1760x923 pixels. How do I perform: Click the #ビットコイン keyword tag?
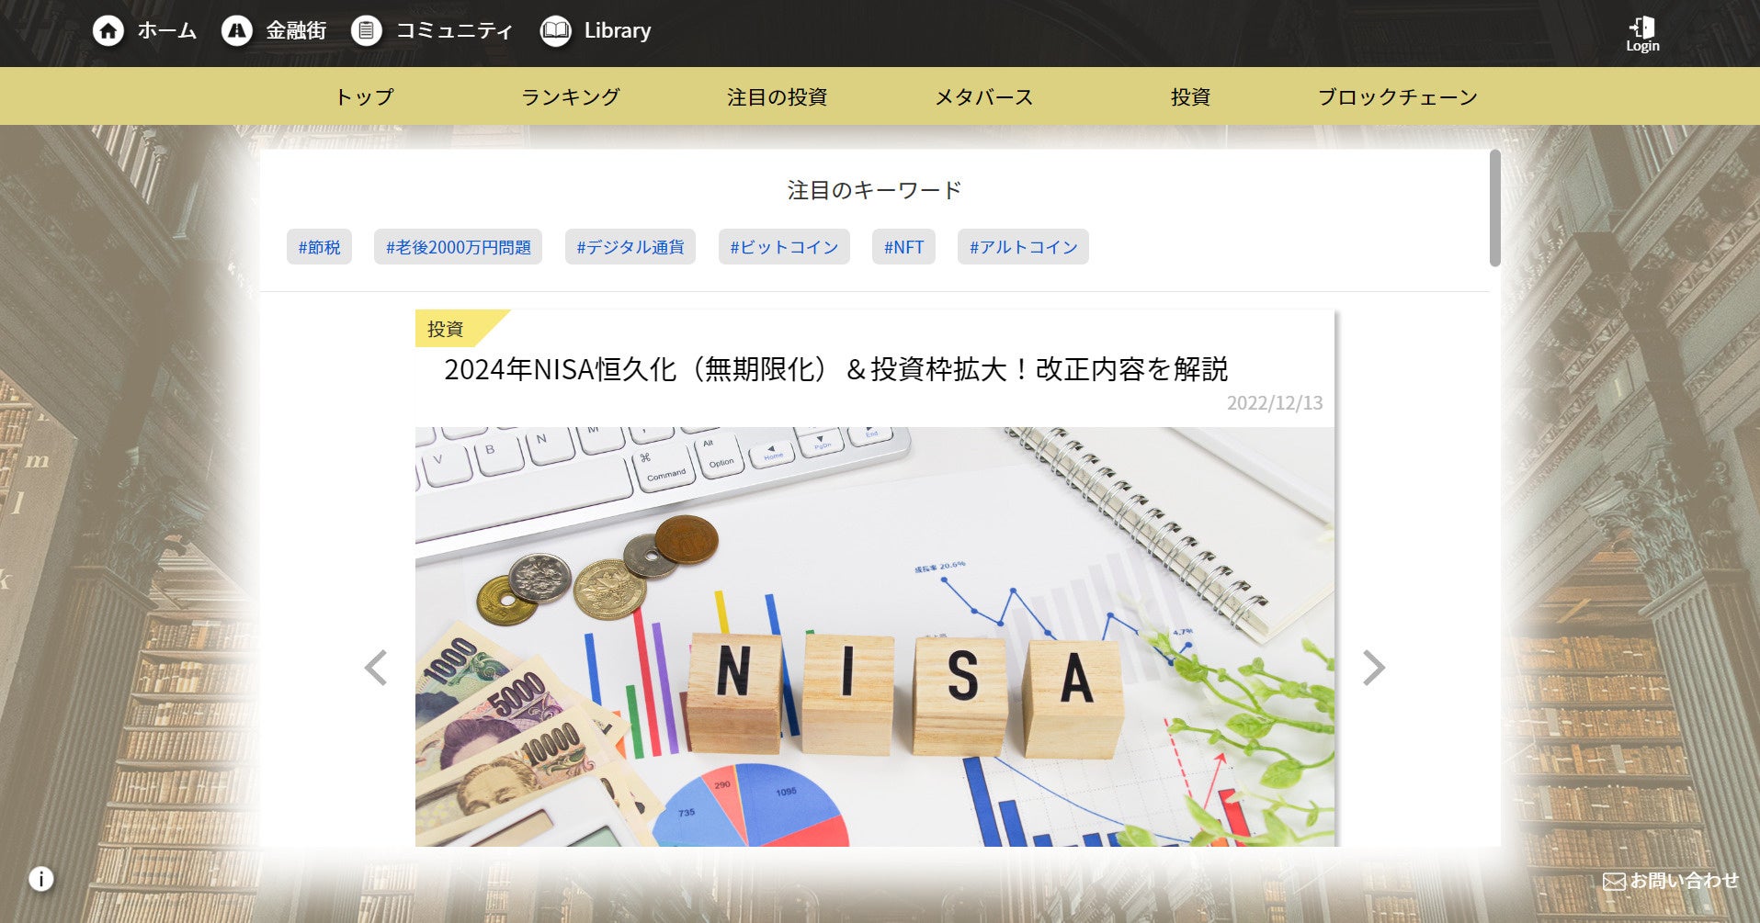tap(784, 247)
